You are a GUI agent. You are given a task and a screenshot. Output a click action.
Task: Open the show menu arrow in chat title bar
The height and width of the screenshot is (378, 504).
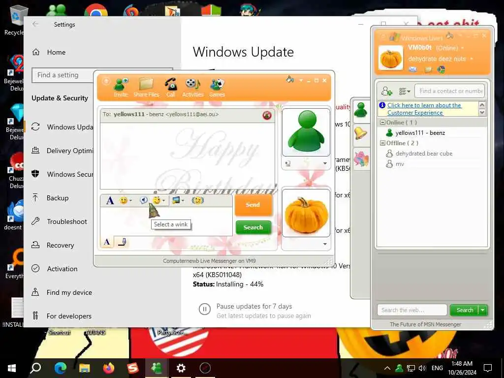pyautogui.click(x=301, y=80)
